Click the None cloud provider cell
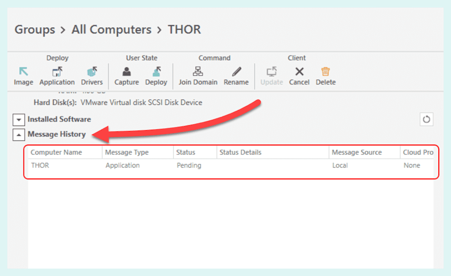The image size is (451, 276). tap(412, 165)
